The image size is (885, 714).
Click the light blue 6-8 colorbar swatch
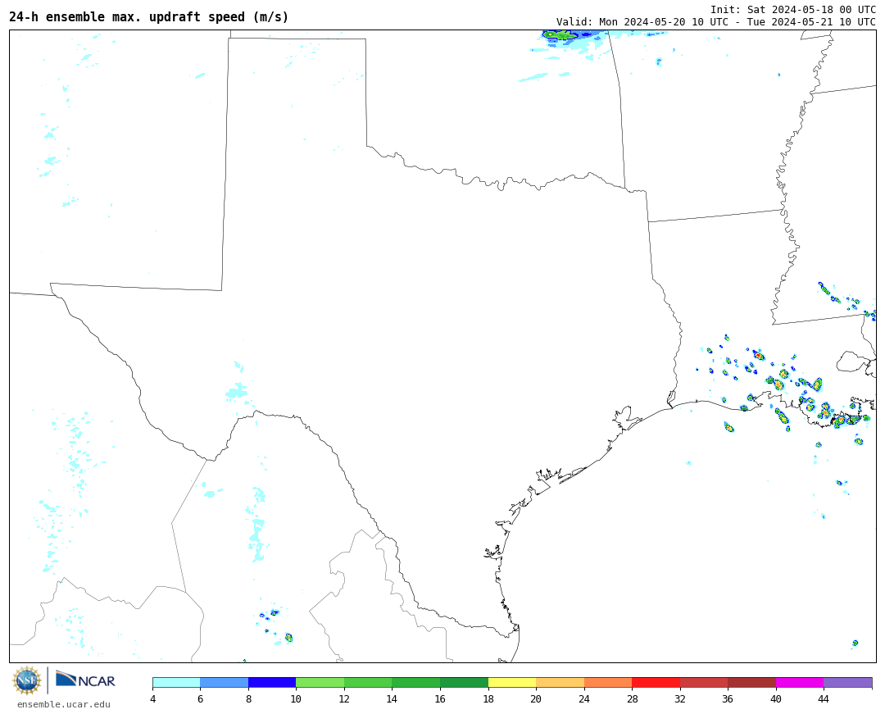click(224, 682)
